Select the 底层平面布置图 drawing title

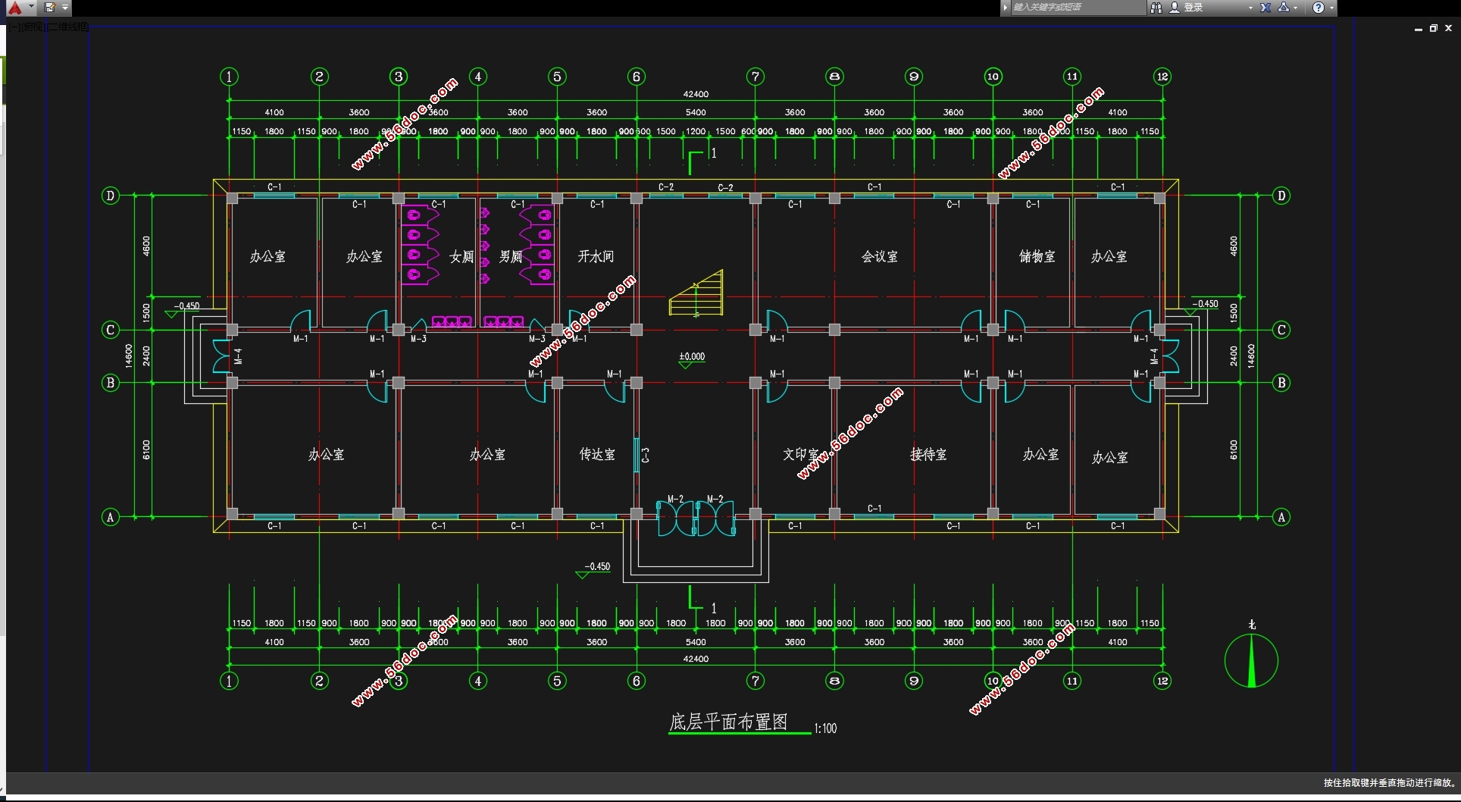point(729,722)
